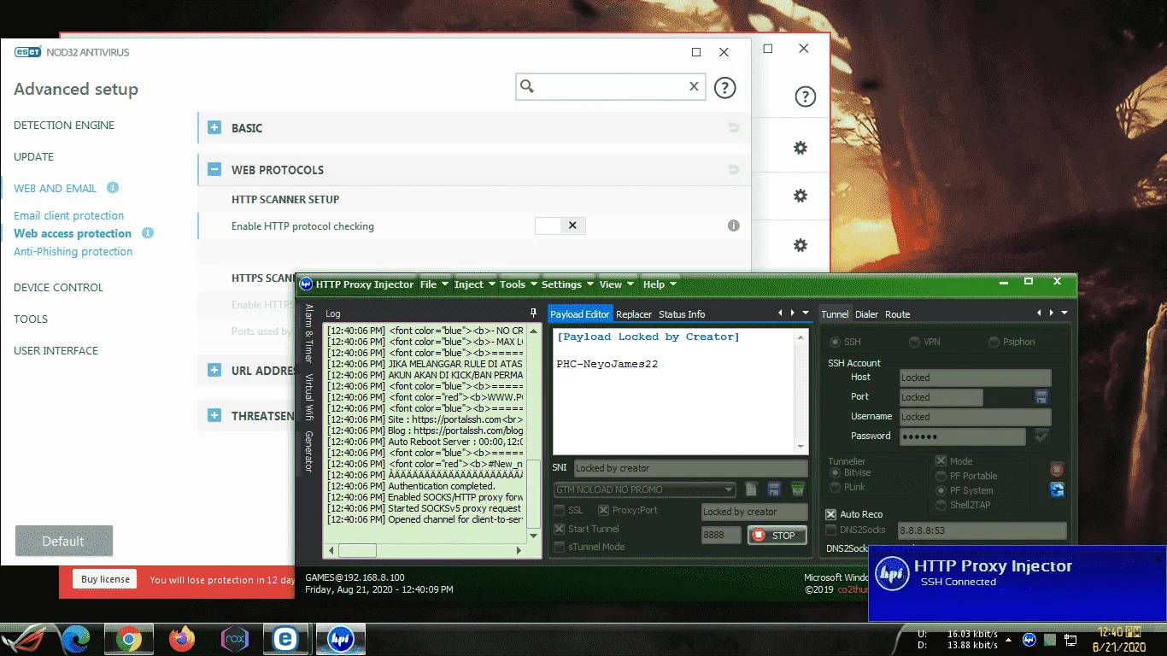The width and height of the screenshot is (1167, 656).
Task: Click the info icon next to WEB AND EMAIL
Action: (x=113, y=188)
